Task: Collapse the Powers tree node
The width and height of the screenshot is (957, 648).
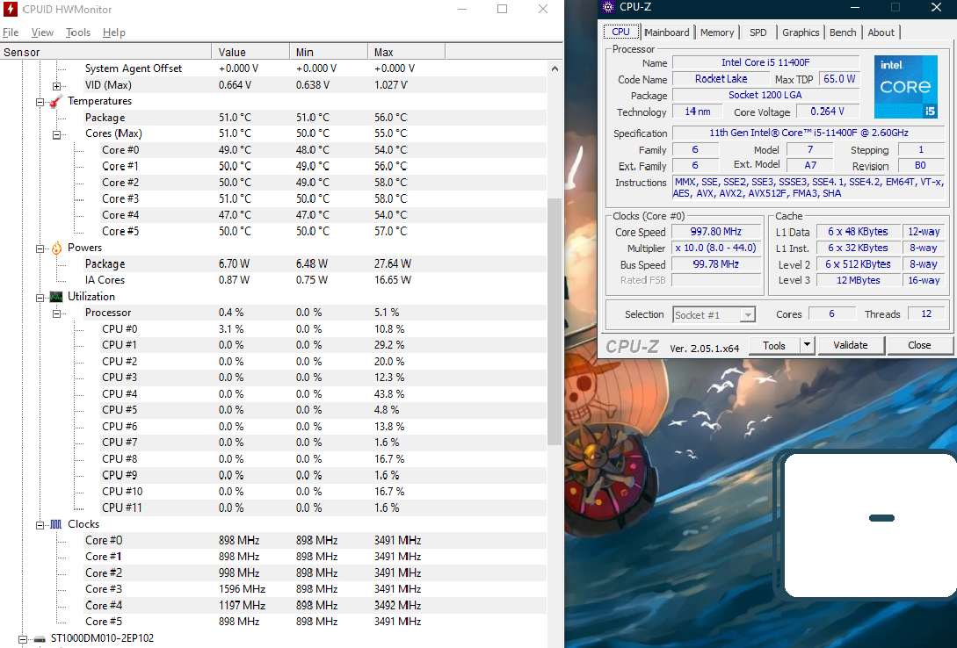Action: coord(40,248)
